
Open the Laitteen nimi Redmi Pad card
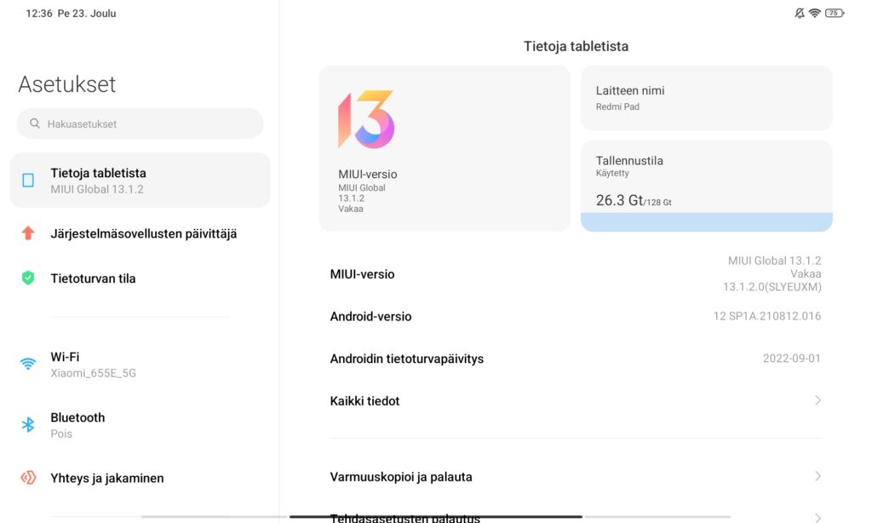tap(706, 98)
